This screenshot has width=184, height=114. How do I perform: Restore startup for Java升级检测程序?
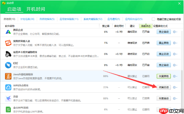click(x=164, y=76)
